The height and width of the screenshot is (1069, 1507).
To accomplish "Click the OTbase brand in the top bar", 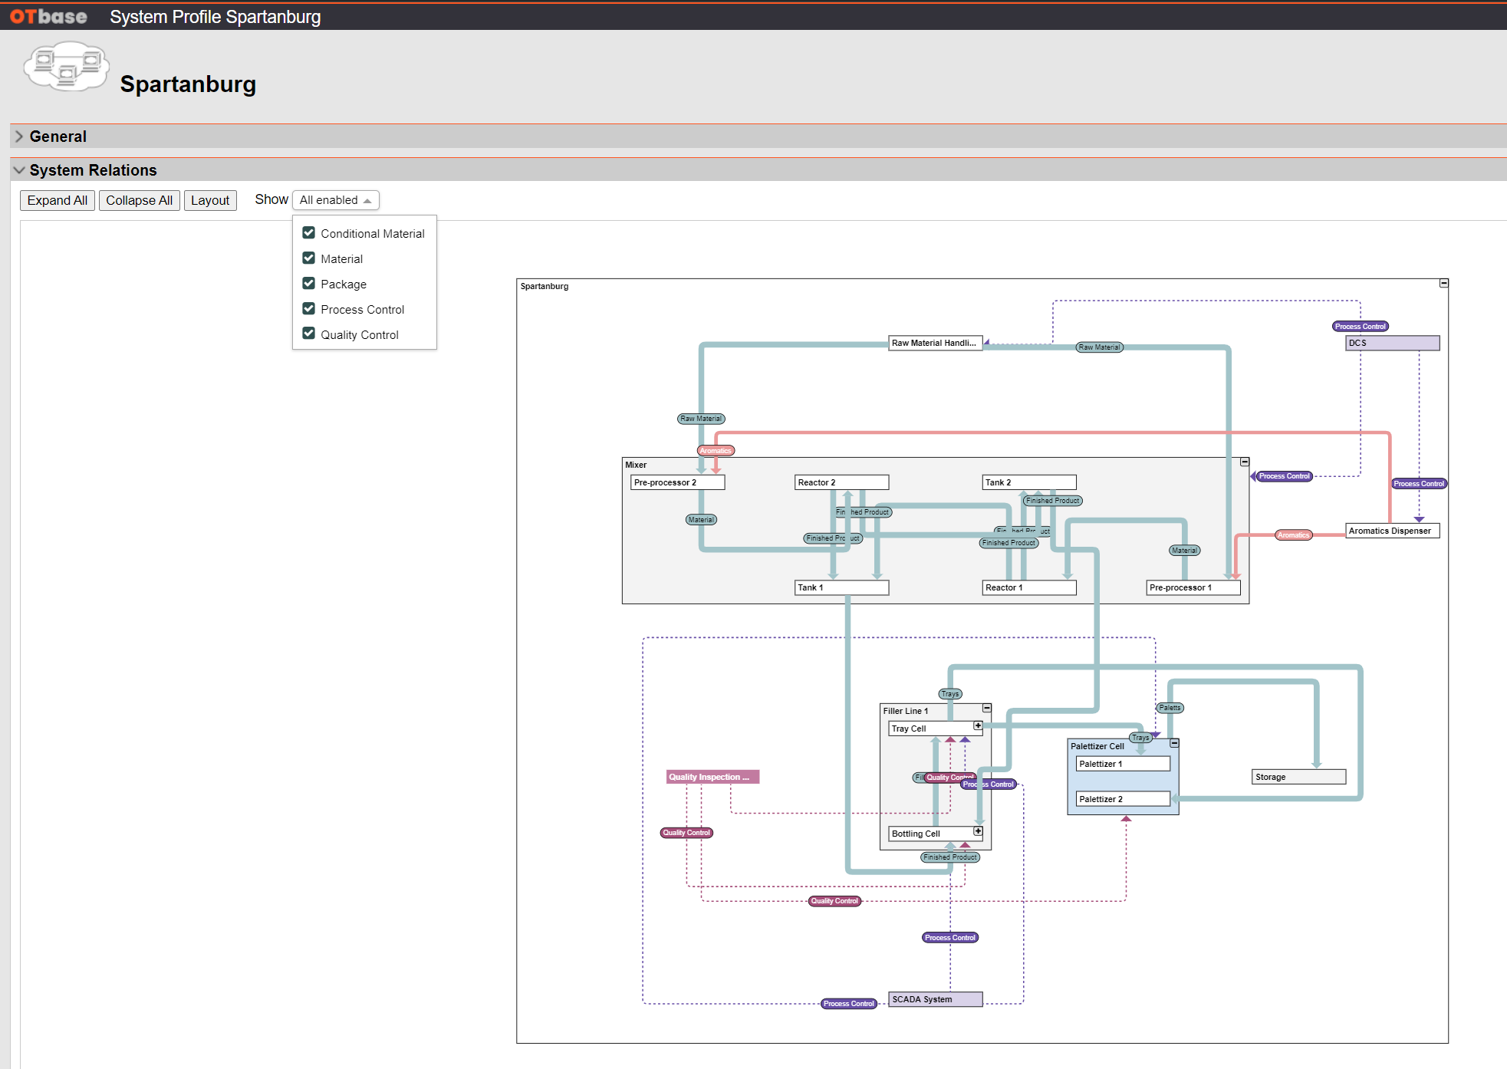I will point(48,16).
